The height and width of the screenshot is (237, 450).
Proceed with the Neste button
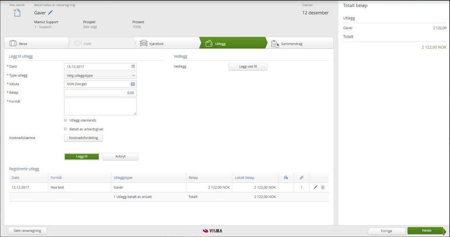(x=427, y=231)
